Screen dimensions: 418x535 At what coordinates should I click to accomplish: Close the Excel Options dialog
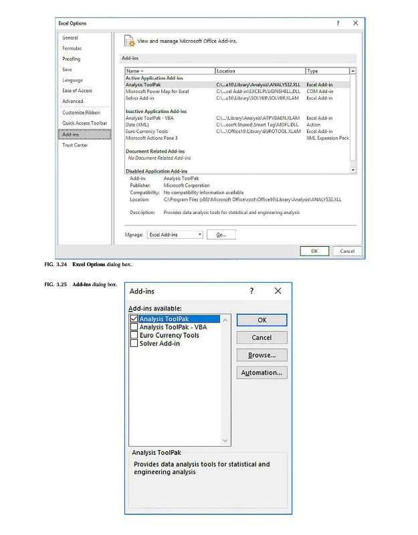coord(355,23)
